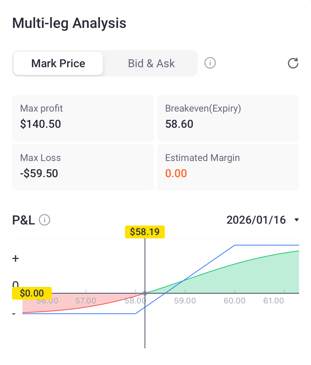Tap the Estimated Margin 0.00 card

[x=228, y=167]
